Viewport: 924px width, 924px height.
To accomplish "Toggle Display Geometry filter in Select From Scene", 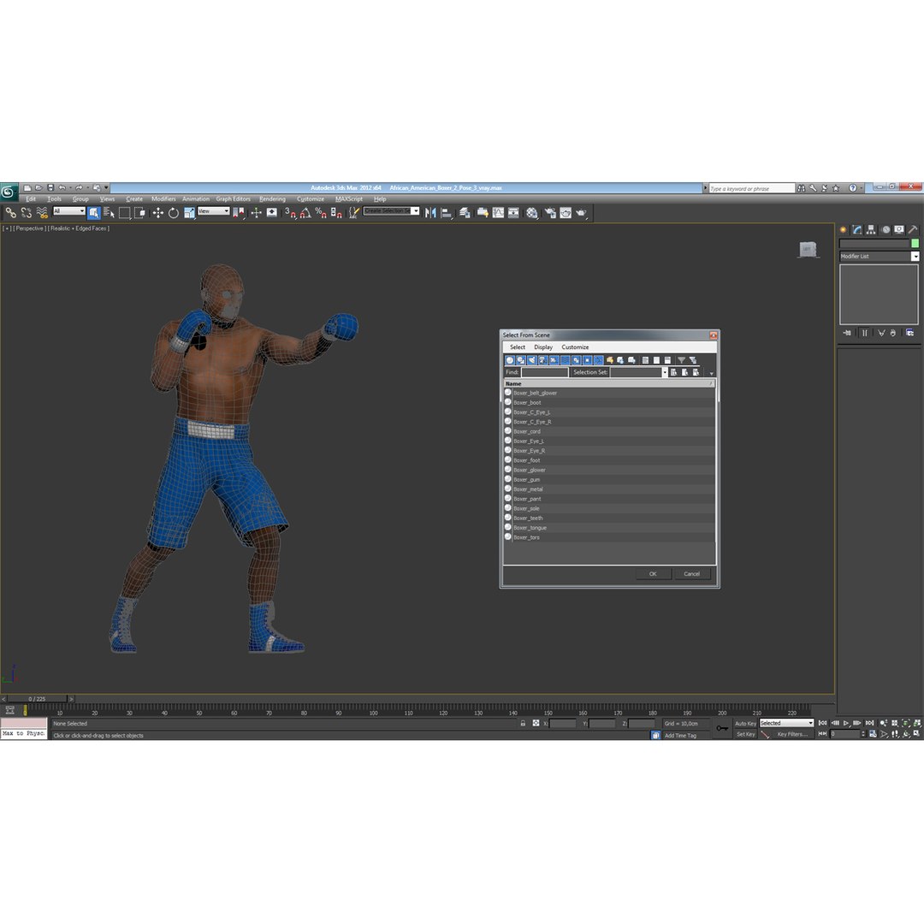I will click(x=510, y=360).
